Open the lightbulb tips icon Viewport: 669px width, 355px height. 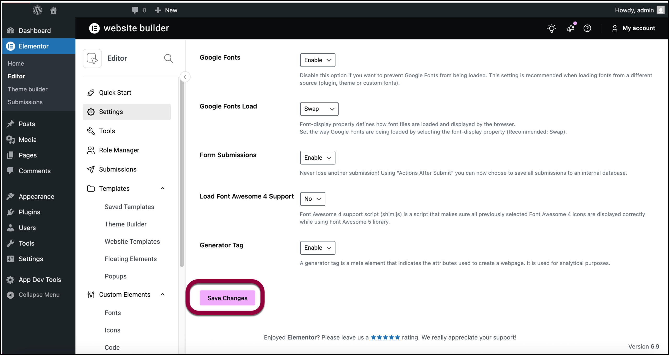pyautogui.click(x=552, y=28)
